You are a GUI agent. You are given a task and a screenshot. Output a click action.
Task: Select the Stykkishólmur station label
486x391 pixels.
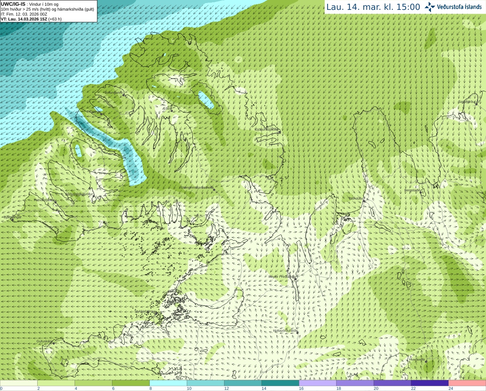coord(145,311)
